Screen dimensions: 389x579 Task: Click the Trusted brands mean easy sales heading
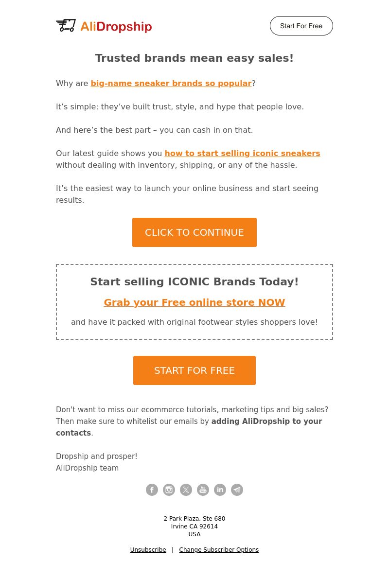(x=194, y=58)
